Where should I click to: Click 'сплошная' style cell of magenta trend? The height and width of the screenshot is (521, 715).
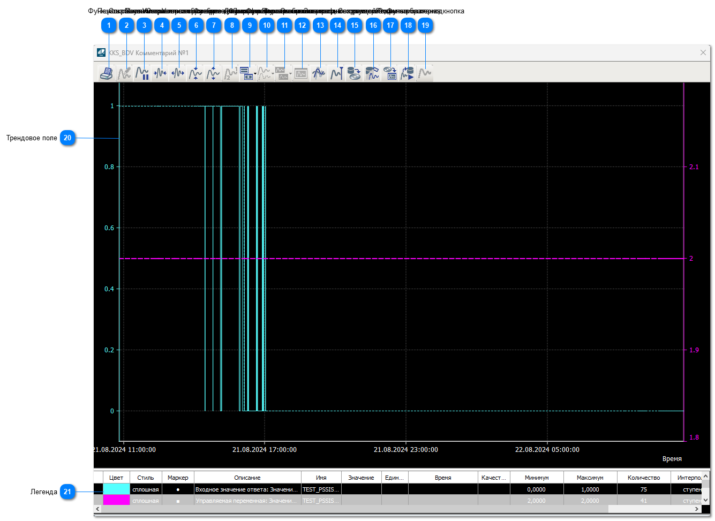(146, 501)
